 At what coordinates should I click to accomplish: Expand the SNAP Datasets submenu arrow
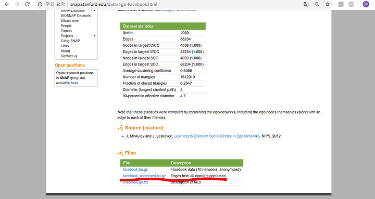pos(94,11)
